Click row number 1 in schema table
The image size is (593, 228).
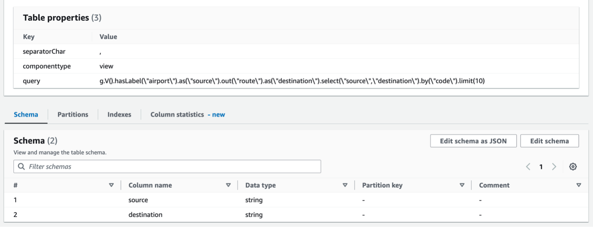click(15, 200)
